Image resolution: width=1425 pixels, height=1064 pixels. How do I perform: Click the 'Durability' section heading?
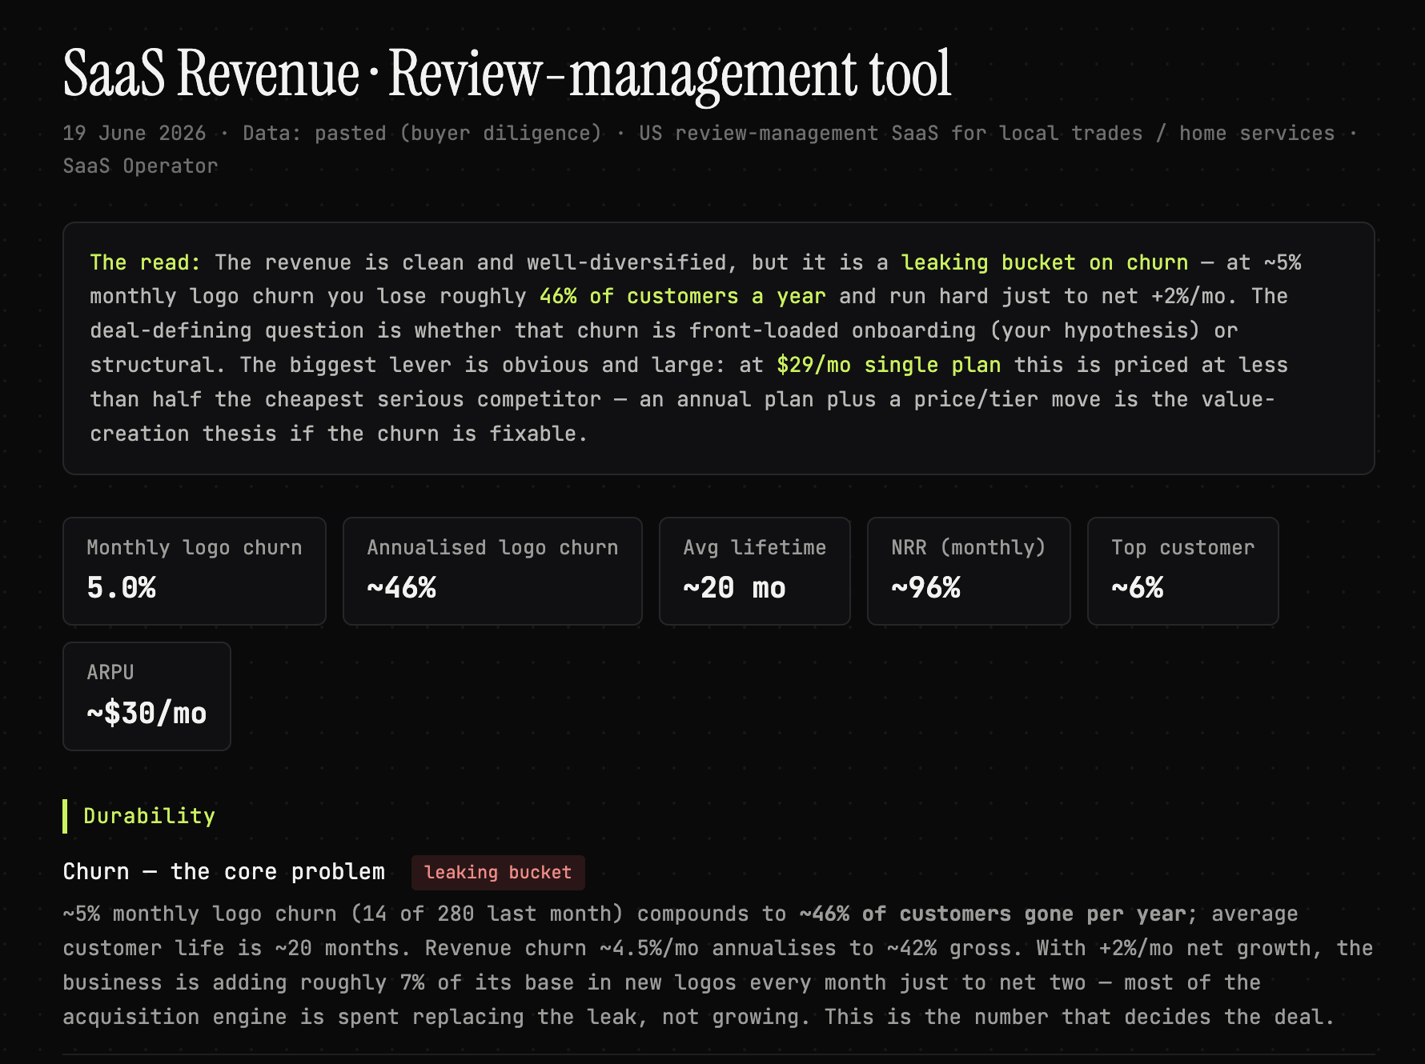(150, 816)
